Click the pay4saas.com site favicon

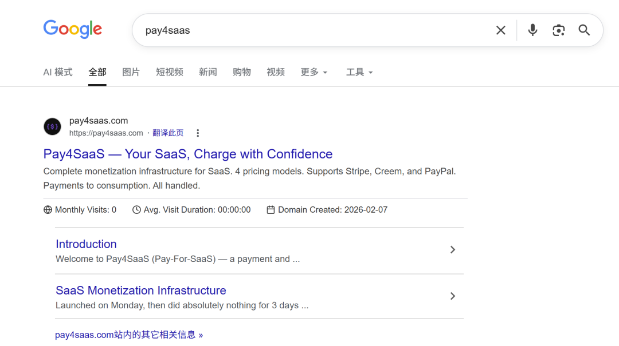tap(52, 126)
